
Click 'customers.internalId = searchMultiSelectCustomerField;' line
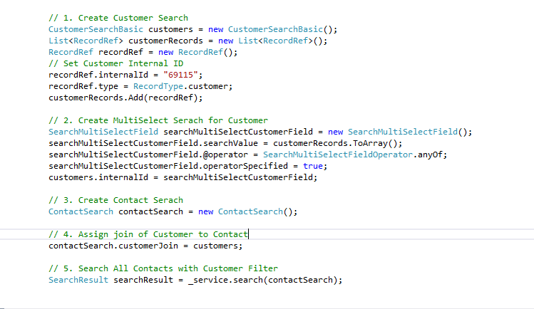pyautogui.click(x=183, y=177)
